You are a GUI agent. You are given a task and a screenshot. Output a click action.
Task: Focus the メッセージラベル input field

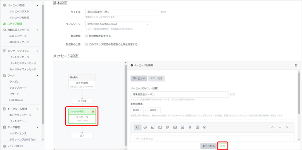(x=180, y=94)
